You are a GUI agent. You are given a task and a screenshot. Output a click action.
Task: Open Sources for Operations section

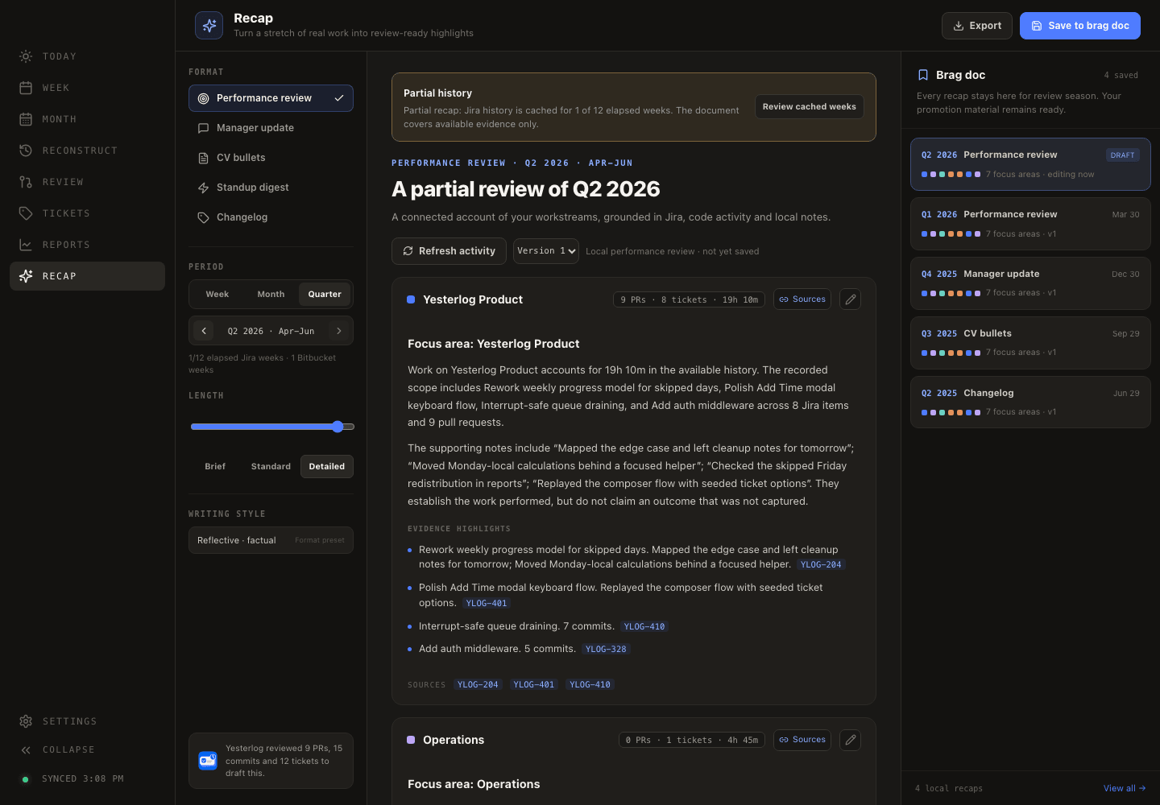(x=802, y=740)
